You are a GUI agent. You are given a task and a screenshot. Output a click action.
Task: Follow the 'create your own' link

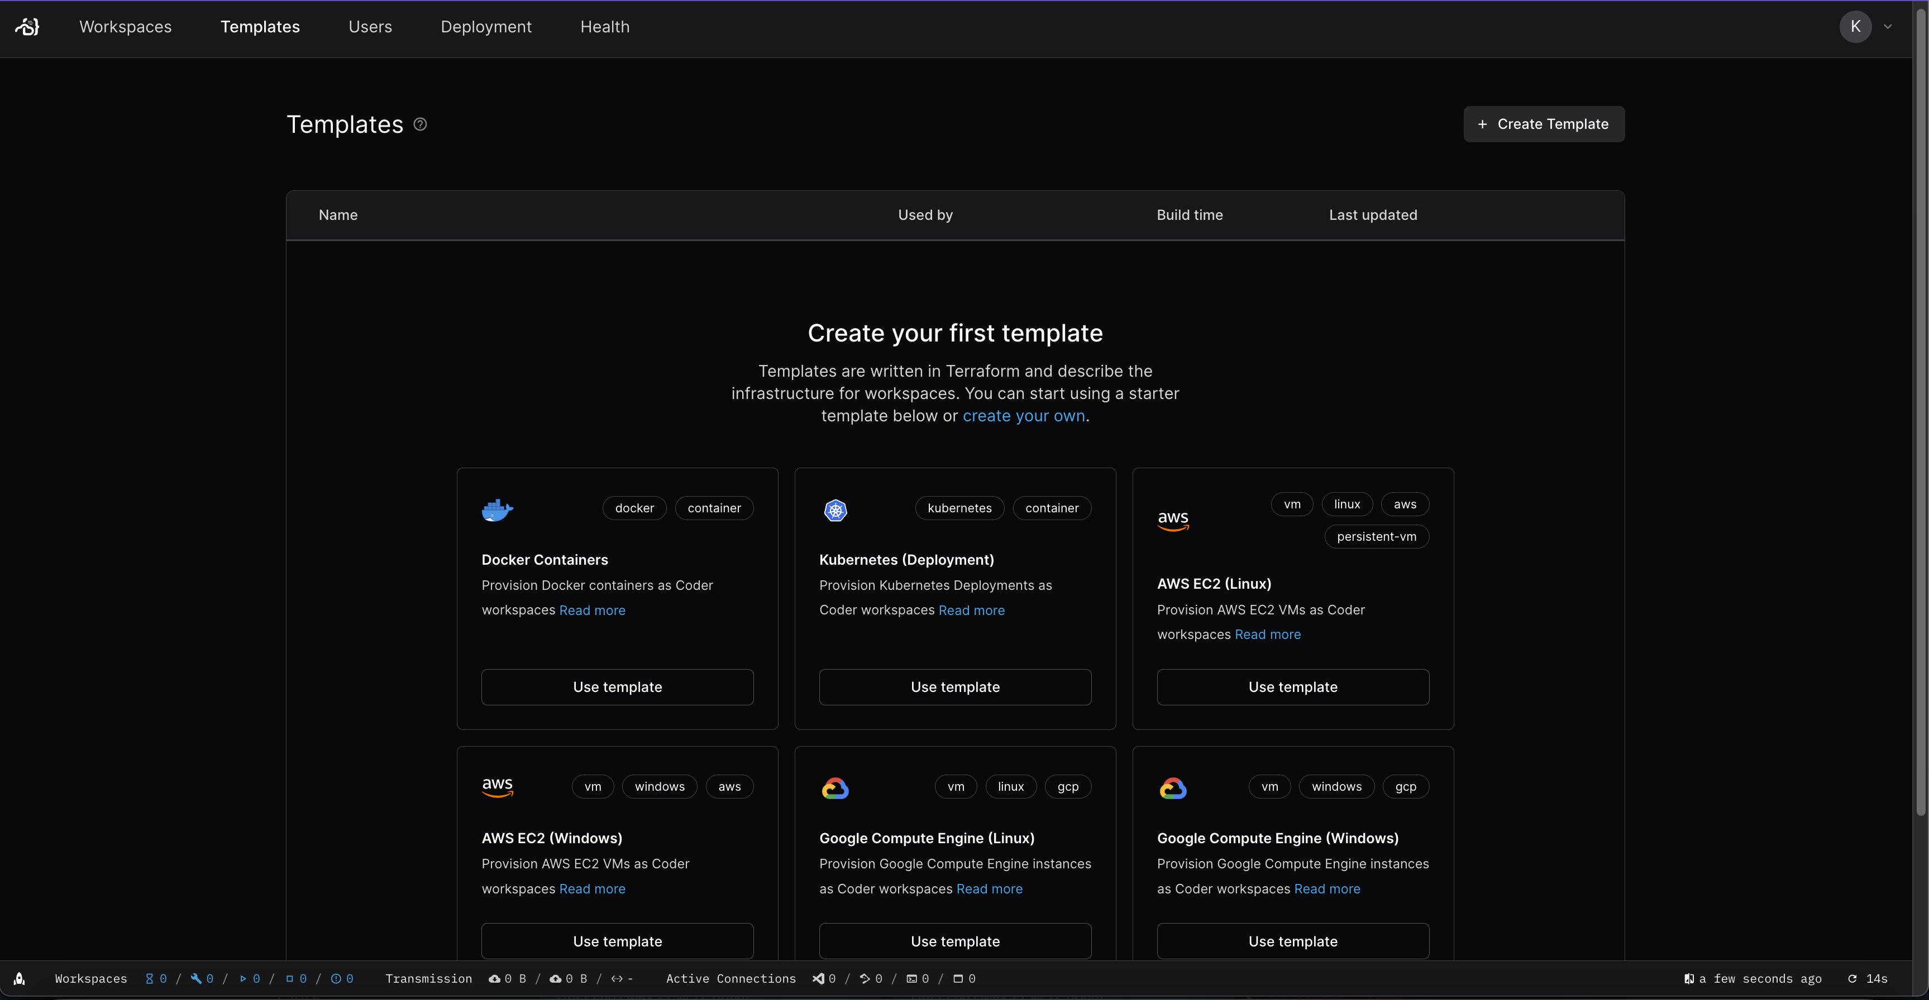click(x=1023, y=416)
